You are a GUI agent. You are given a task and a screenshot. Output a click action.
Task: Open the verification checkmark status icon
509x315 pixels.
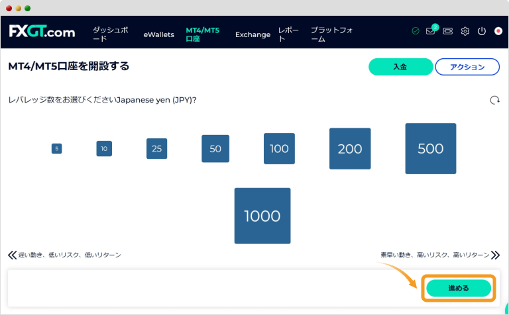click(415, 31)
